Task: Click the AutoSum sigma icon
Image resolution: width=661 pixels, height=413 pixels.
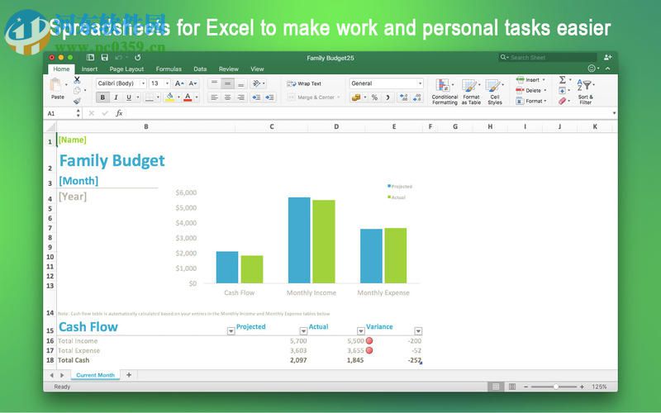Action: (x=563, y=79)
